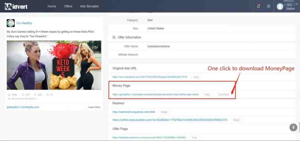The width and height of the screenshot is (300, 141).
Task: Click the shares count icon
Action: (35, 95)
